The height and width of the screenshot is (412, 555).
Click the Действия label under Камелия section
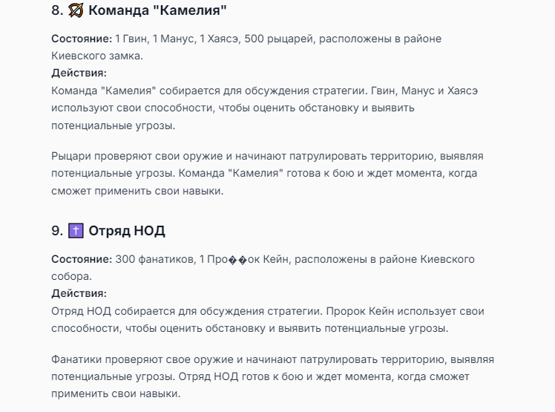pos(79,73)
